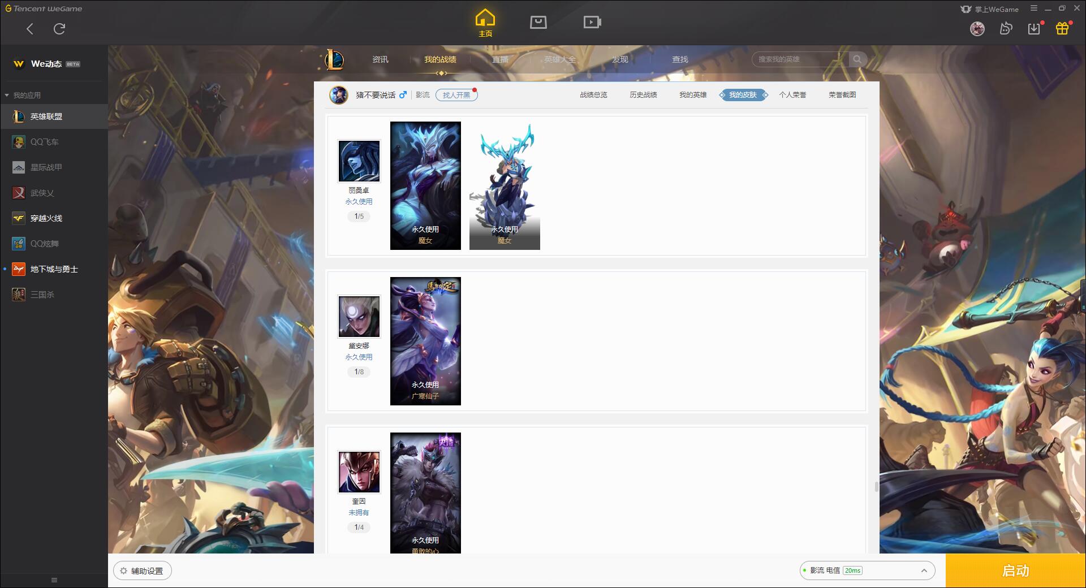Open the 英雄大全 tab

560,59
